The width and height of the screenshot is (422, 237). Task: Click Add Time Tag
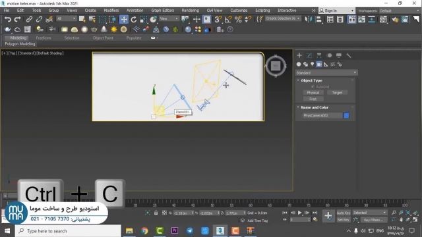258,221
